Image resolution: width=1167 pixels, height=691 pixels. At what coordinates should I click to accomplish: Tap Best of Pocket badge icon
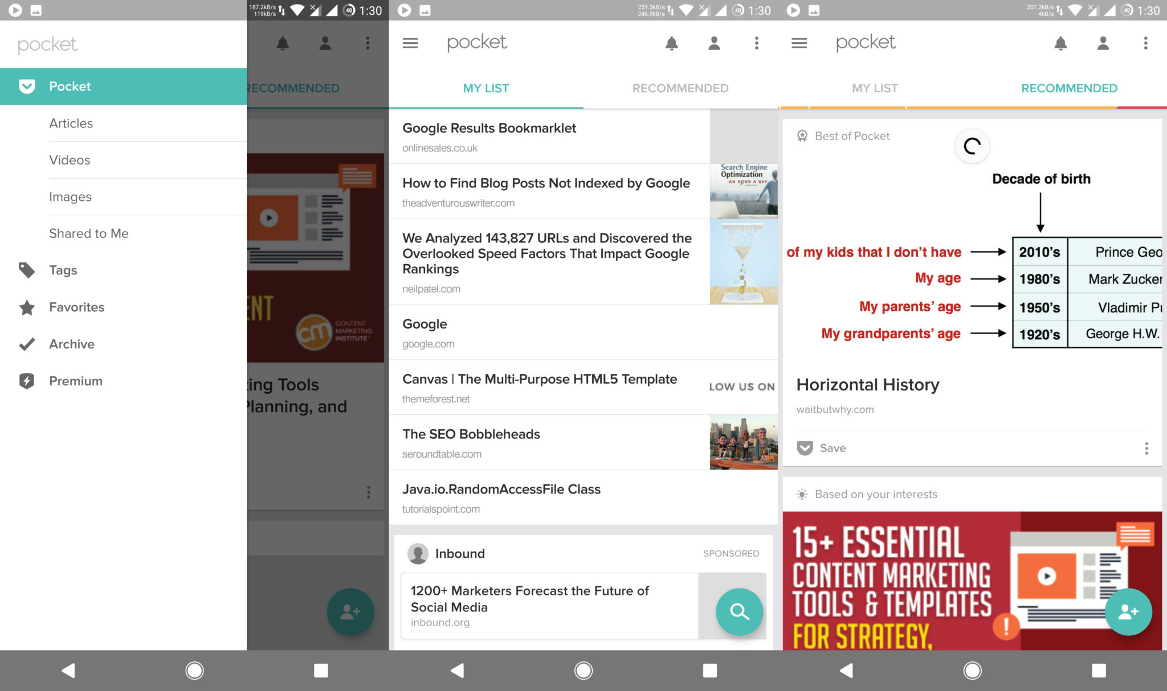coord(803,135)
